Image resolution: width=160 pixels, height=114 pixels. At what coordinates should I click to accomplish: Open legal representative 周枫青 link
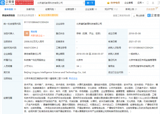[34, 32]
